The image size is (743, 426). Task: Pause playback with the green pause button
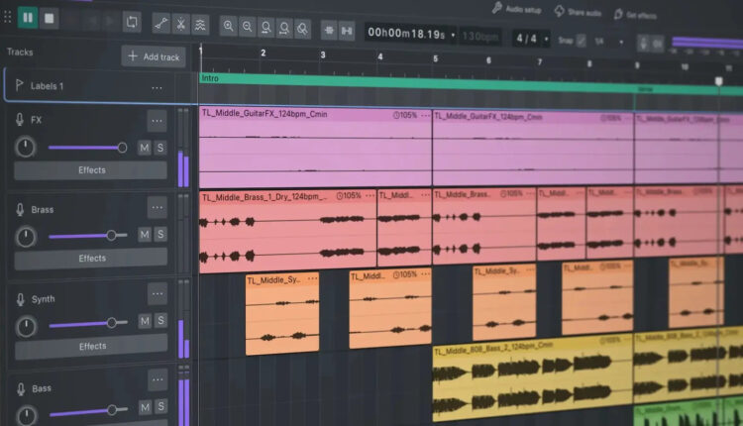[28, 18]
